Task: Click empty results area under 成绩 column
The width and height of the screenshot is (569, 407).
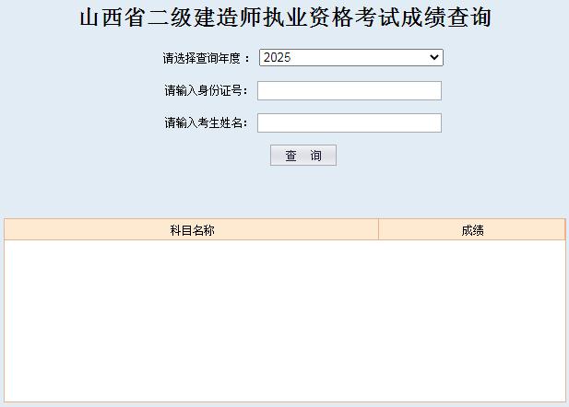Action: pos(472,313)
